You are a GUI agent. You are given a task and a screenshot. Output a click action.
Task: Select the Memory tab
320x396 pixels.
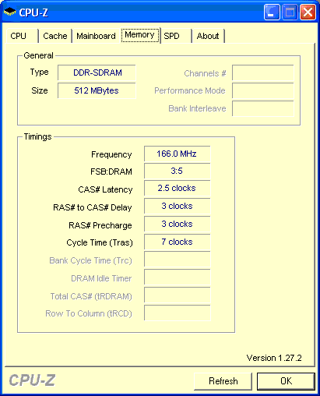click(x=140, y=35)
